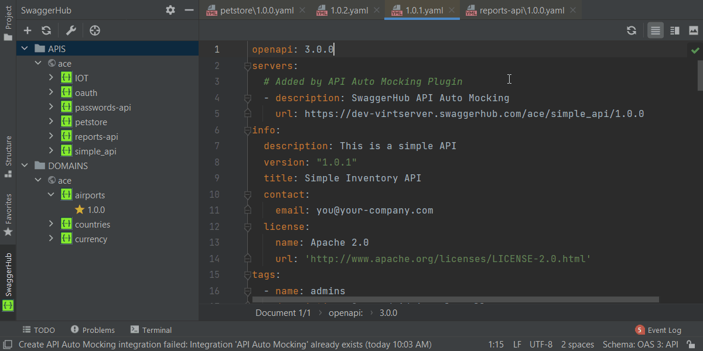This screenshot has height=351, width=703.
Task: Click the editor refresh icon above code
Action: coord(632,30)
